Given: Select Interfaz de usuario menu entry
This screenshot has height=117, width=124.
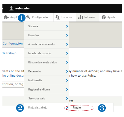Looking at the screenshot, I should 47,53.
